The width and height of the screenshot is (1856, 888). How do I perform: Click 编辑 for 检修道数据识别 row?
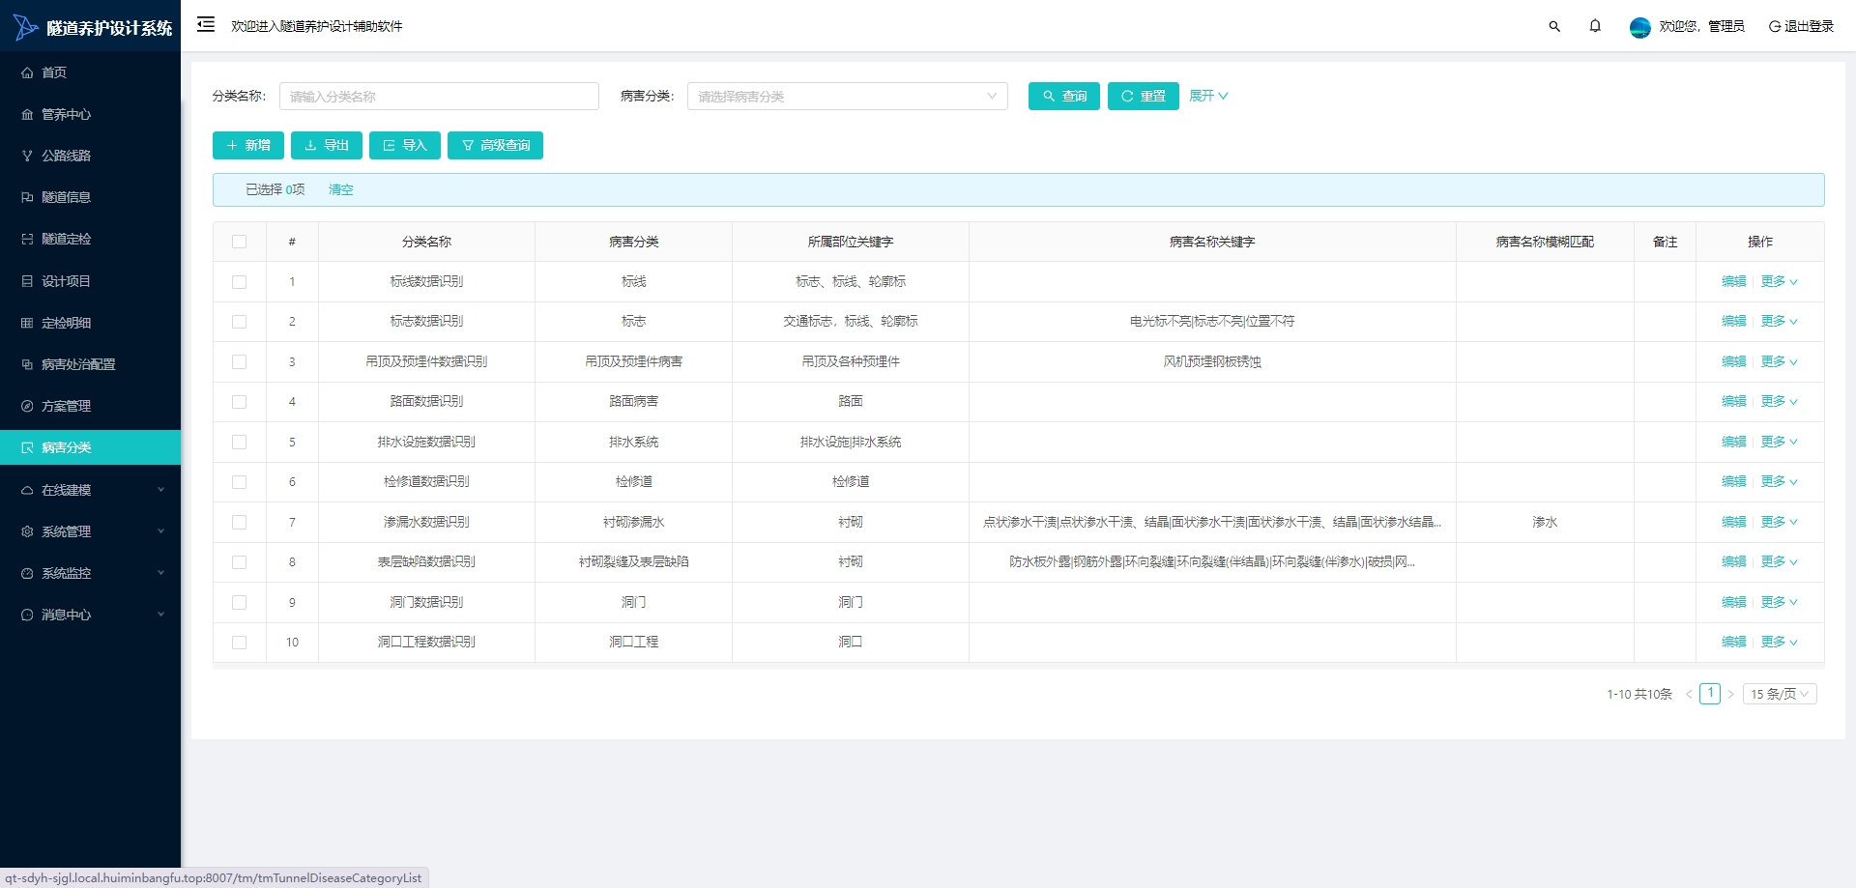click(x=1734, y=481)
